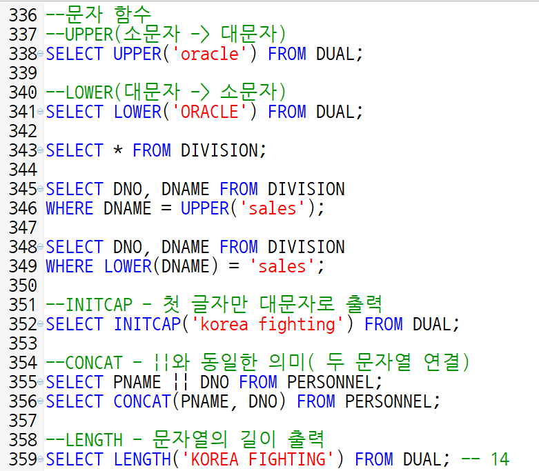Click line number 336 in the gutter
Screen dimensions: 539x471
point(23,15)
